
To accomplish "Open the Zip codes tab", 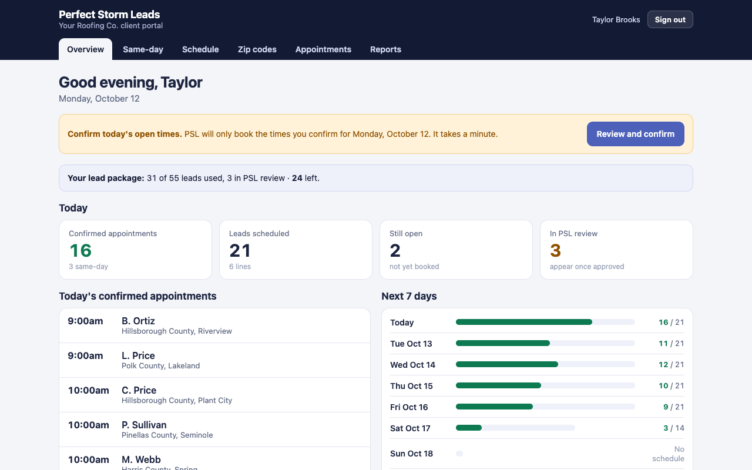I will pyautogui.click(x=257, y=49).
